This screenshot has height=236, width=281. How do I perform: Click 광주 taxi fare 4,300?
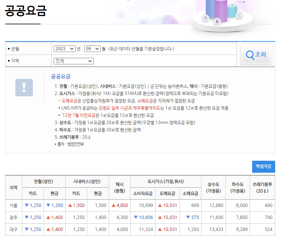point(122,217)
